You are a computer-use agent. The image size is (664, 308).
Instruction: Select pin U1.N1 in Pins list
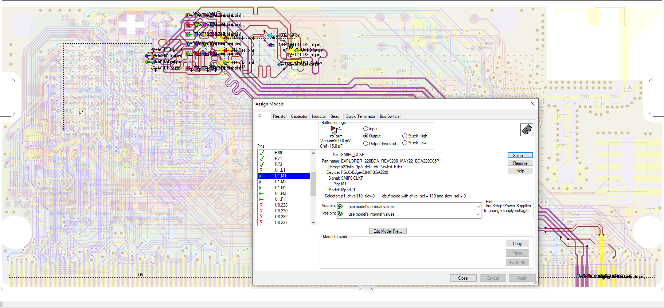point(280,188)
